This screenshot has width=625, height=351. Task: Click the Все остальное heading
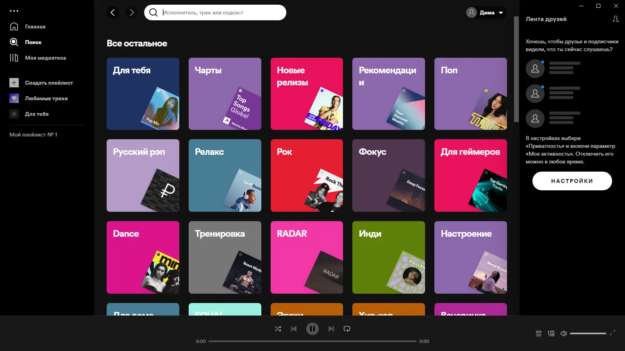[x=137, y=43]
